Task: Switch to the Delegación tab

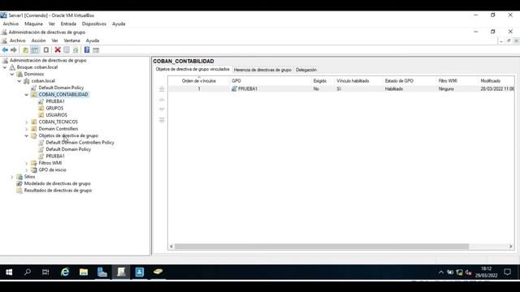Action: [x=306, y=70]
